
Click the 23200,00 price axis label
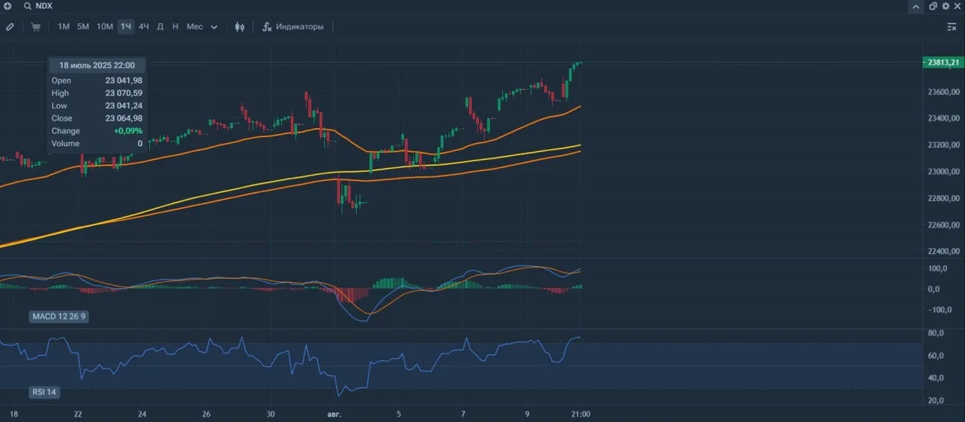point(944,145)
